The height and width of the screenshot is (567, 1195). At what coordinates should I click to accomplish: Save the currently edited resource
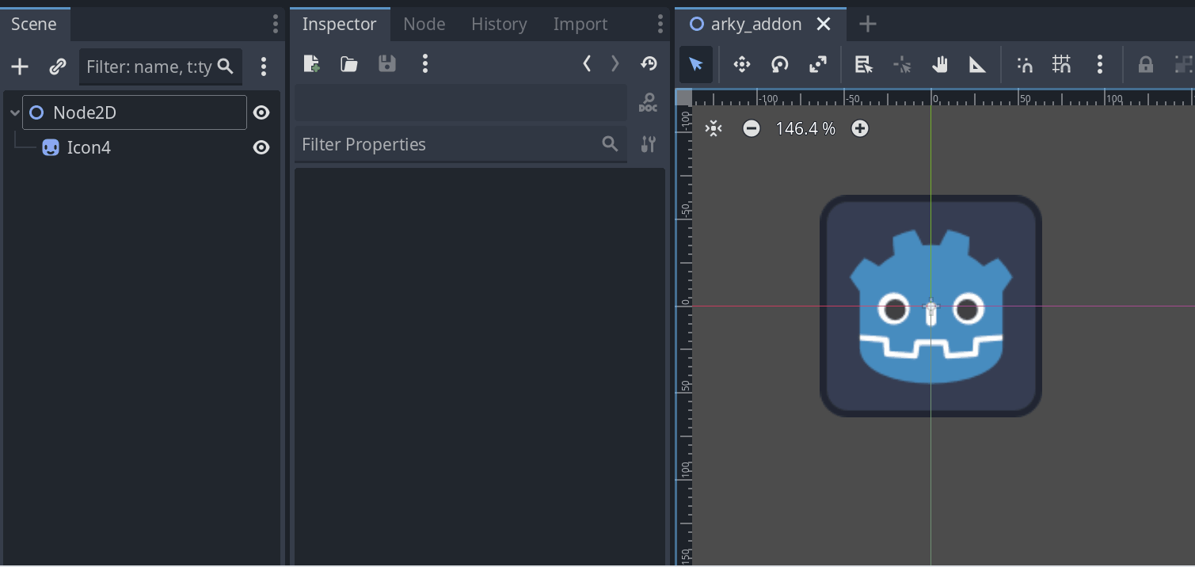(387, 64)
